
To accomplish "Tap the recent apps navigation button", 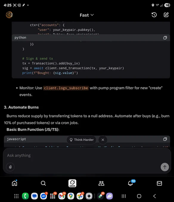I will tap(124, 196).
